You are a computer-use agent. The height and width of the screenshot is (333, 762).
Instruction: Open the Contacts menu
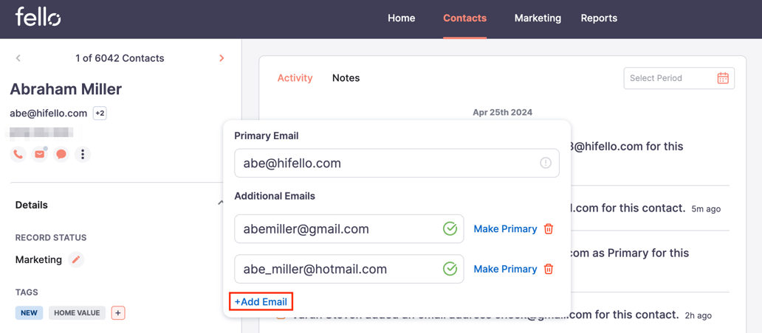tap(464, 18)
